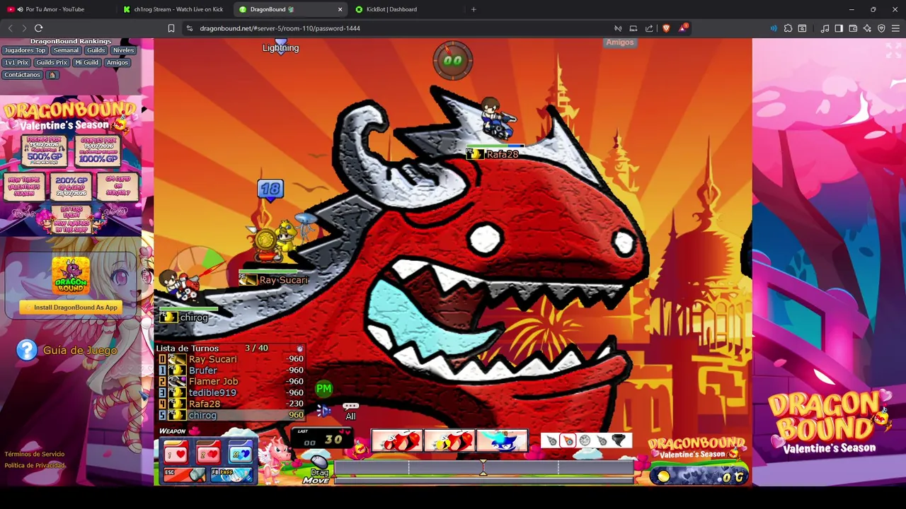This screenshot has height=509, width=906.
Task: Click Install DragonBound As App
Action: click(71, 308)
